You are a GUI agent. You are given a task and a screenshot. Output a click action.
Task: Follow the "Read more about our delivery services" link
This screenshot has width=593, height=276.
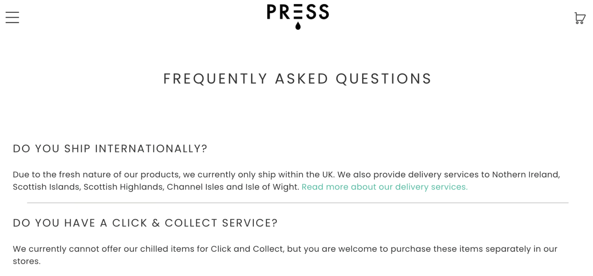[x=384, y=187]
